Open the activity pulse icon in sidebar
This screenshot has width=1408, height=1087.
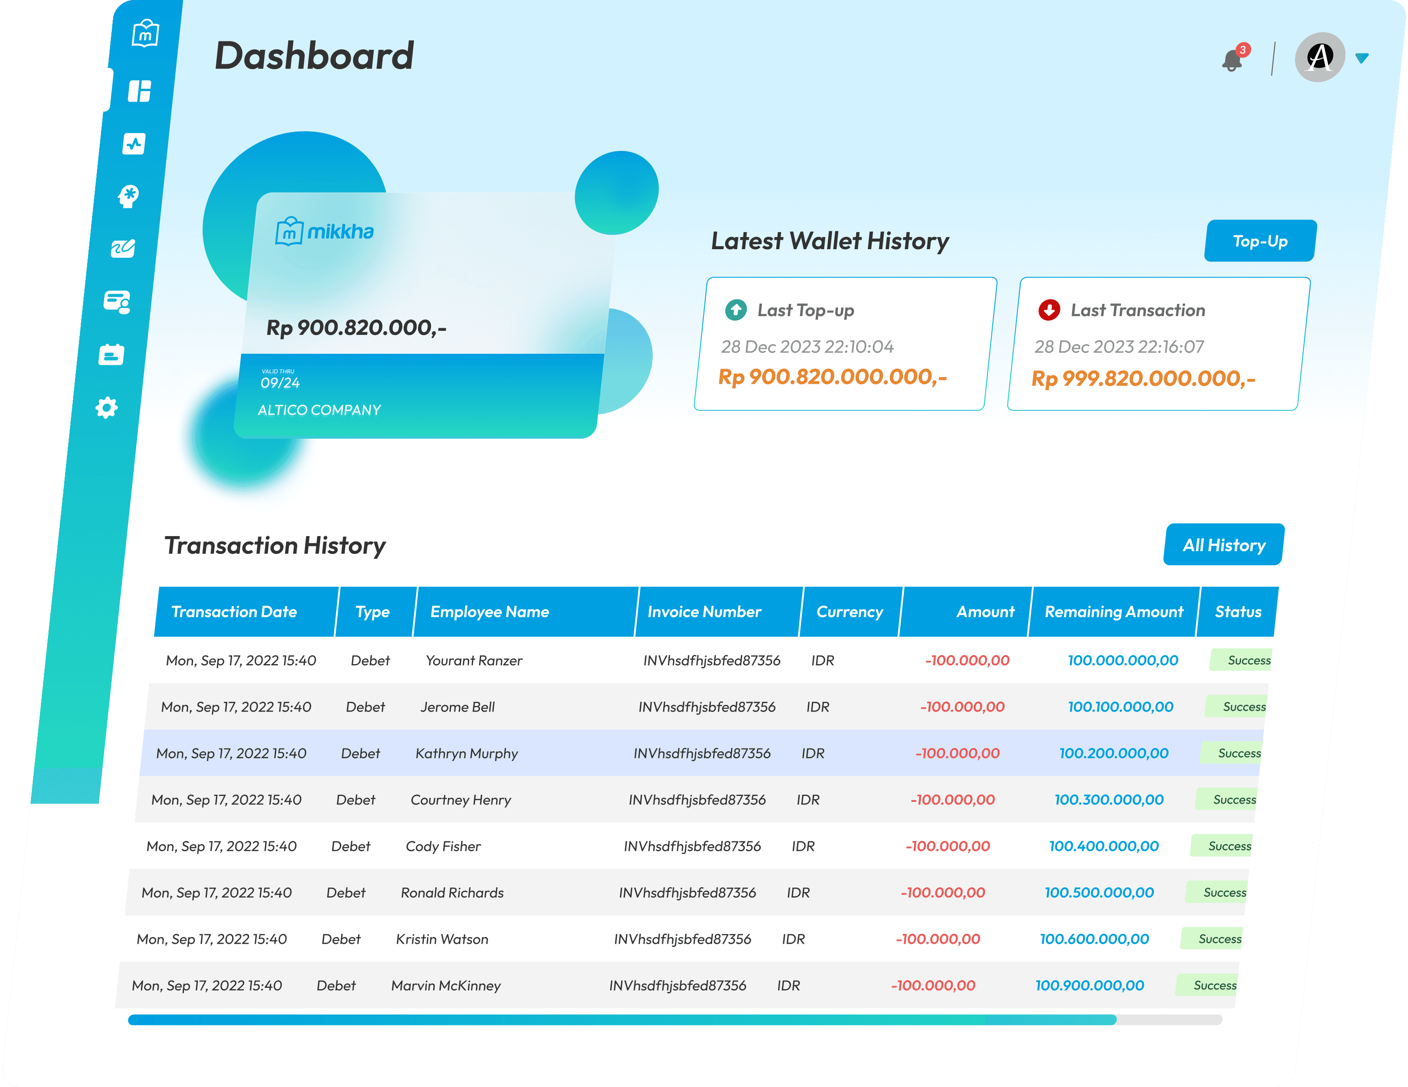coord(134,143)
